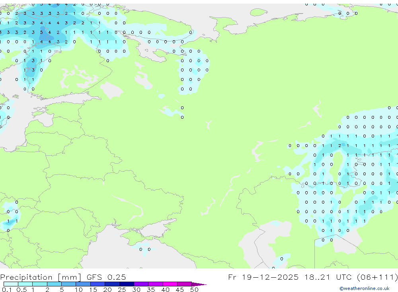Open the weatheronline.co.uk copyright link
398x292 pixels.
coord(365,288)
